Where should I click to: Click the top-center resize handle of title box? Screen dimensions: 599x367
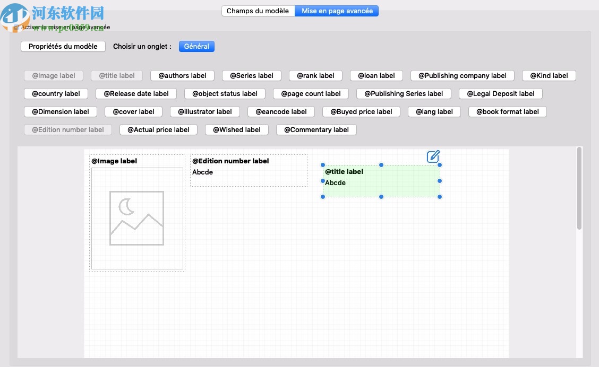[x=381, y=165]
